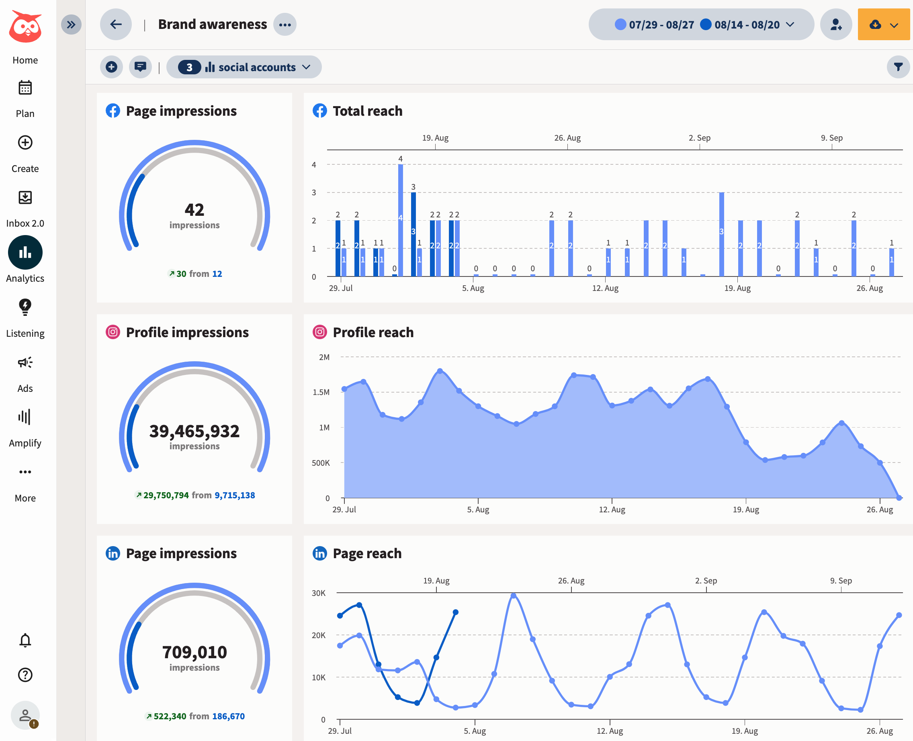Click the profile avatar at bottom left
The width and height of the screenshot is (913, 741).
(25, 715)
